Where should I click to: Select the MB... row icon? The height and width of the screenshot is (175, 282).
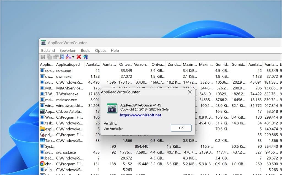42,88
